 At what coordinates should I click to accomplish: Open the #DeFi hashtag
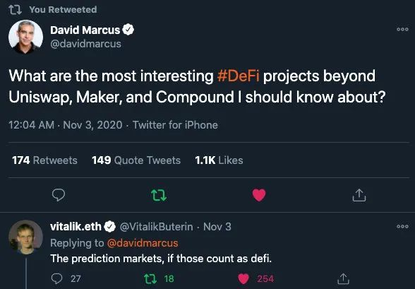pos(239,76)
